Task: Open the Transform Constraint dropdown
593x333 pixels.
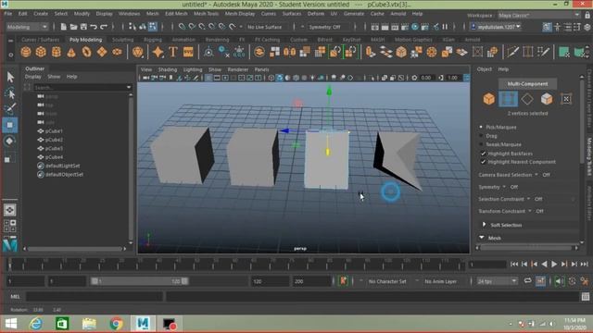Action: pos(529,211)
